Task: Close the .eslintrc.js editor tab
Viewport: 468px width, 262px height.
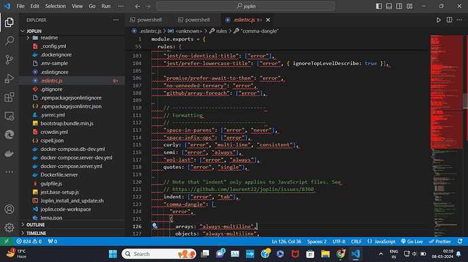Action: 268,20
